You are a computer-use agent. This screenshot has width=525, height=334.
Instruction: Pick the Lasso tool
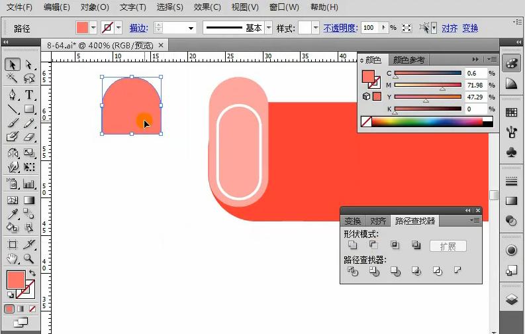coord(29,78)
